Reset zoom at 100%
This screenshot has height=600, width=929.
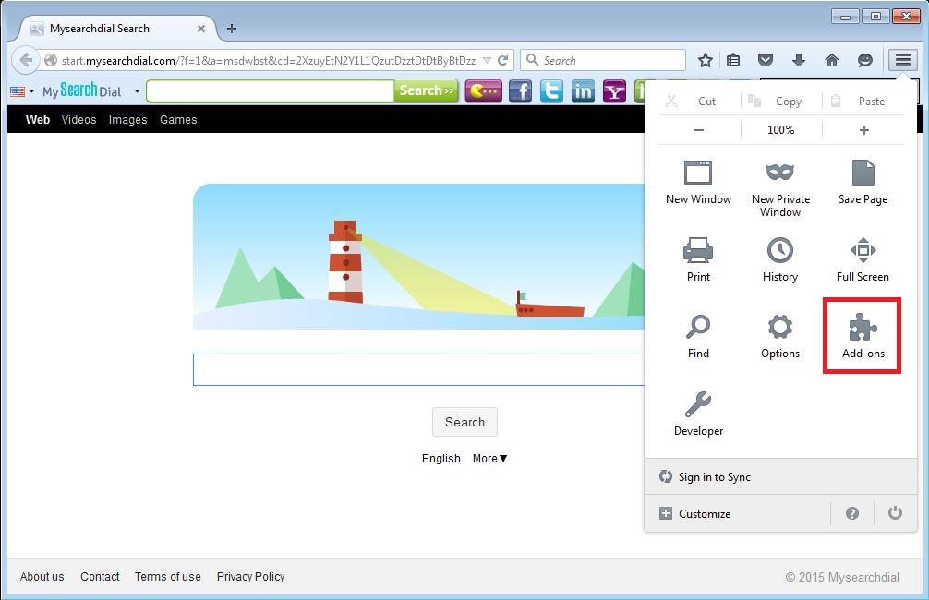coord(781,130)
